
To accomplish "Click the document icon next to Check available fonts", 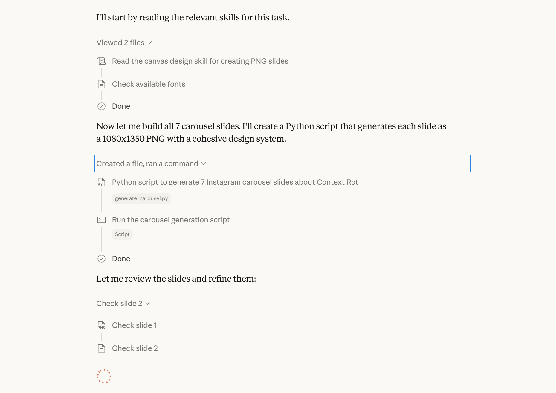I will click(102, 84).
